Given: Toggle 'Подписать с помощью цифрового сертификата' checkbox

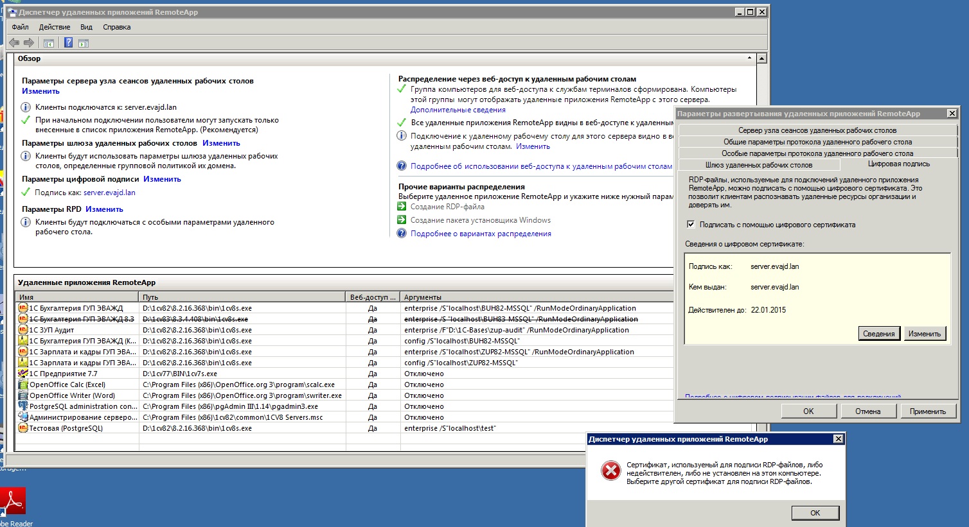Looking at the screenshot, I should coord(691,225).
